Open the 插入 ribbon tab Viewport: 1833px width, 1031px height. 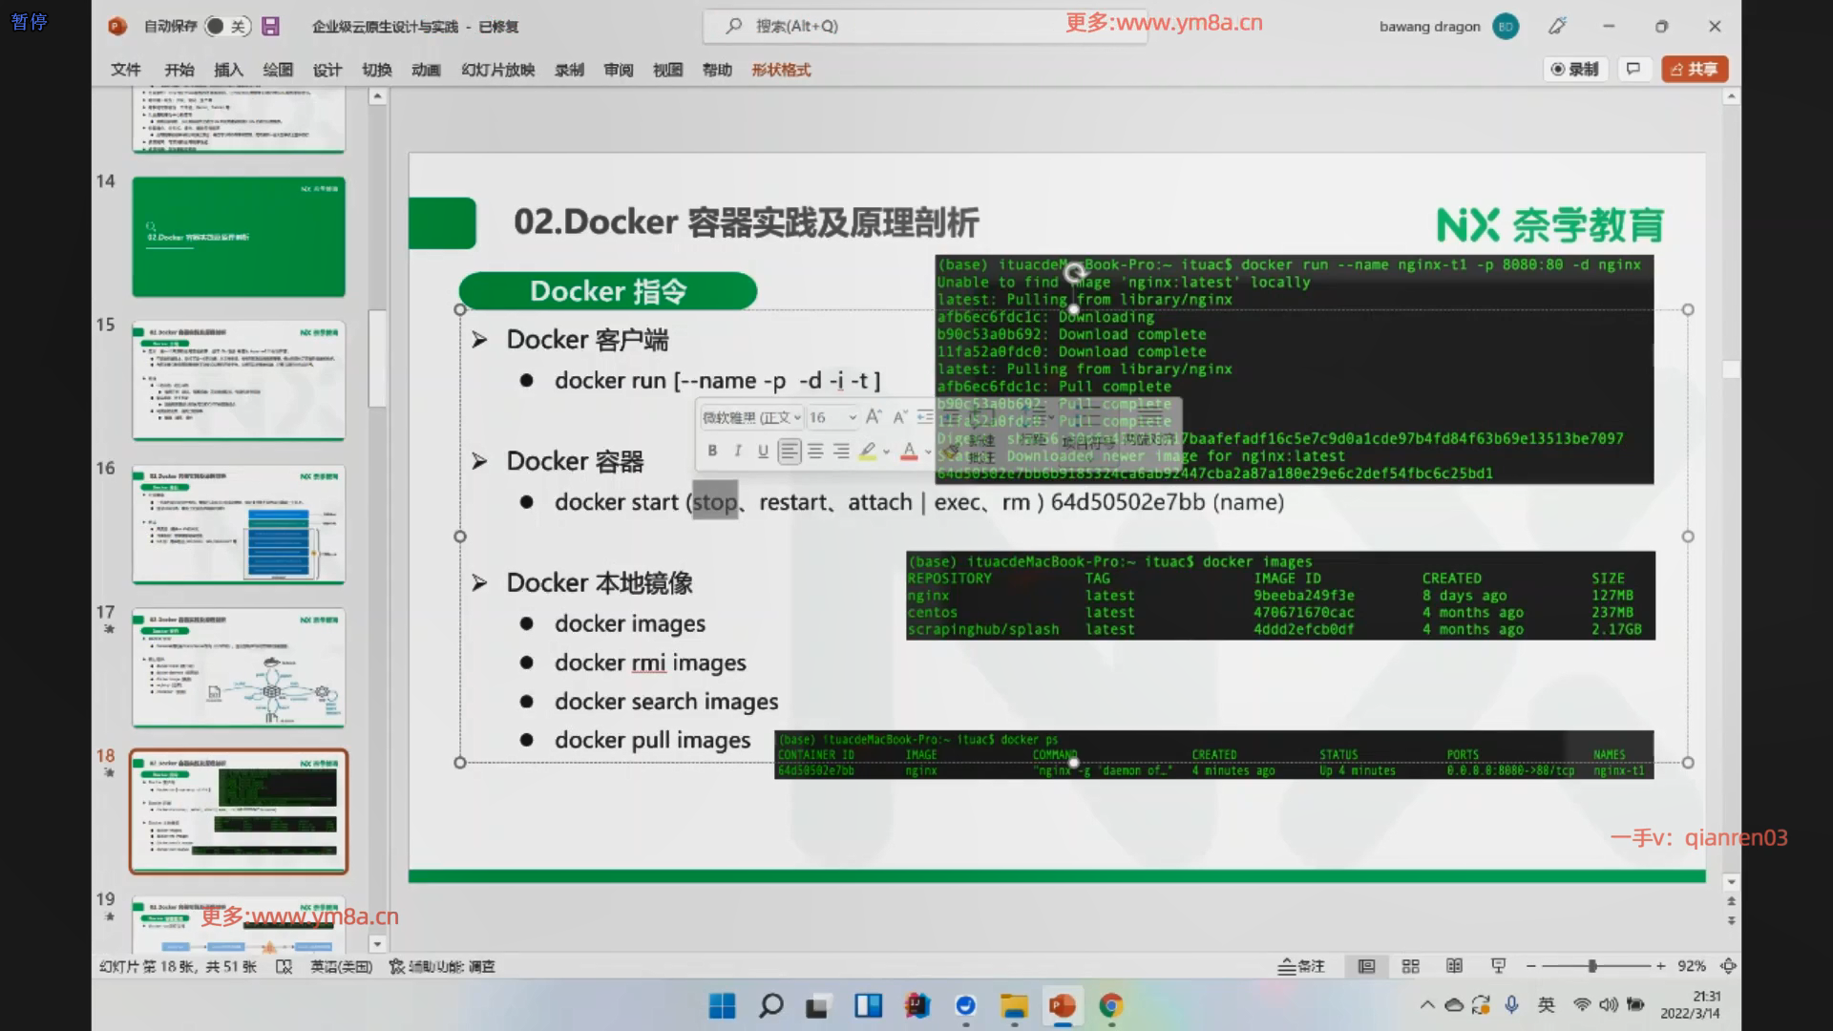click(x=228, y=70)
